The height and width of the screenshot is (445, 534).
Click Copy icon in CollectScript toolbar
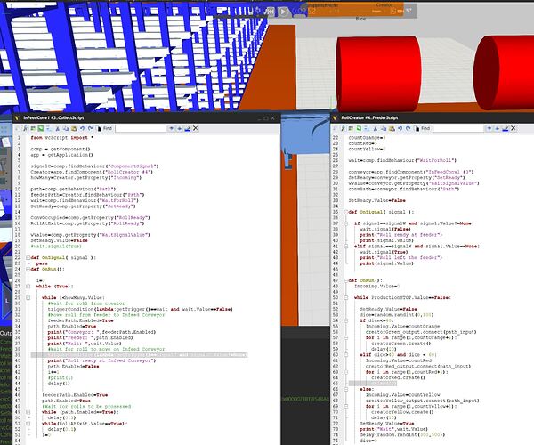pyautogui.click(x=66, y=129)
